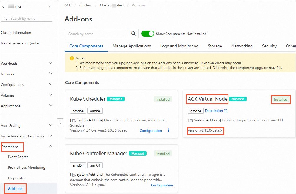Viewport: 296px width, 194px height.
Task: Open Namespaces and Quotas
Action: pyautogui.click(x=20, y=43)
